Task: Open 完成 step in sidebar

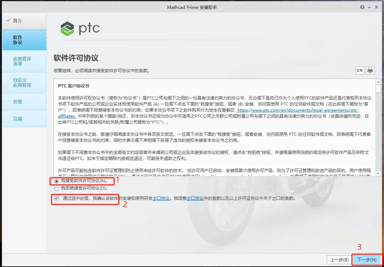Action: point(24,119)
